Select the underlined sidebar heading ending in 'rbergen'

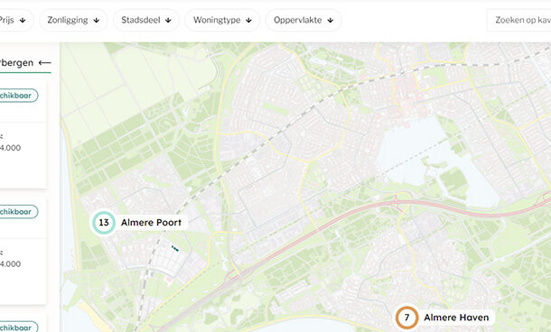pos(16,63)
